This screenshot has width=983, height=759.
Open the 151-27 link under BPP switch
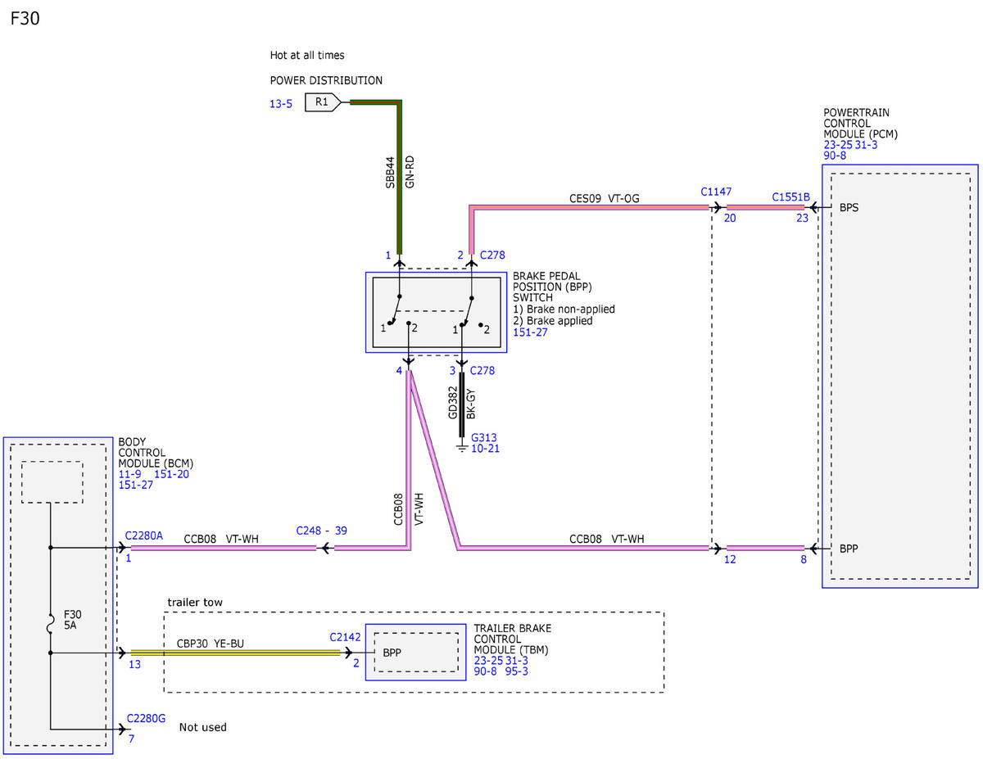(x=529, y=332)
